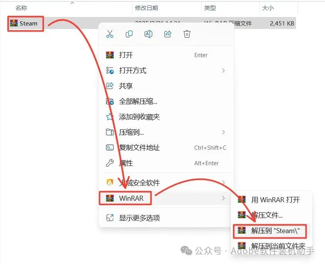Image resolution: width=325 pixels, height=264 pixels.
Task: Choose 共享 from the context menu
Action: [x=166, y=86]
